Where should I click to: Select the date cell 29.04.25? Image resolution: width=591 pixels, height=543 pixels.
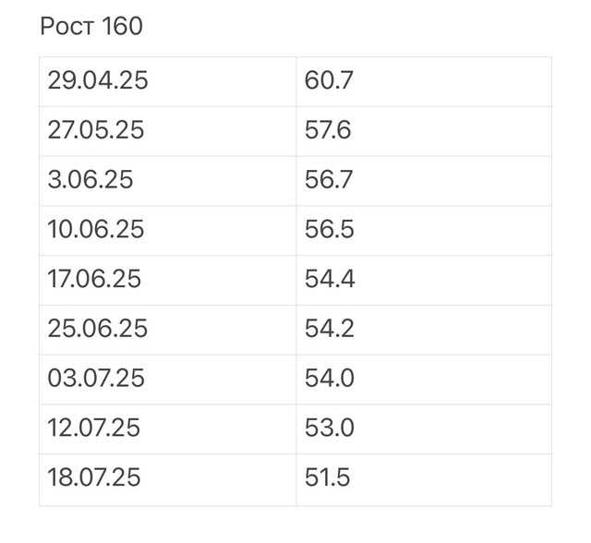pos(168,82)
